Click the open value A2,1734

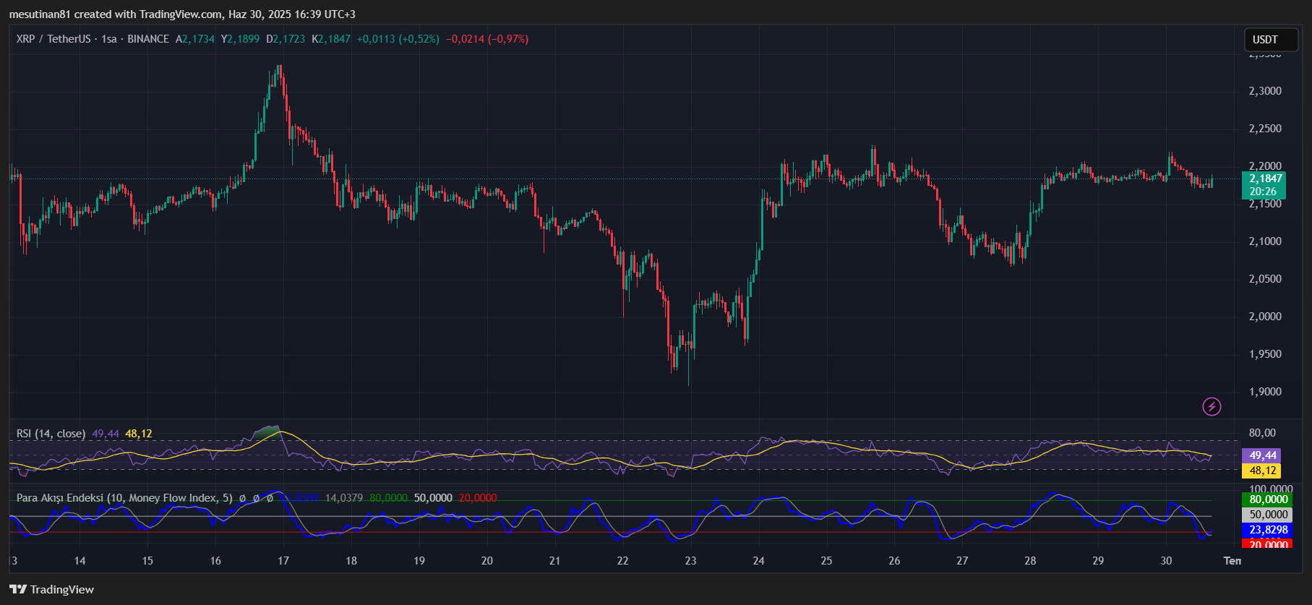coord(195,39)
